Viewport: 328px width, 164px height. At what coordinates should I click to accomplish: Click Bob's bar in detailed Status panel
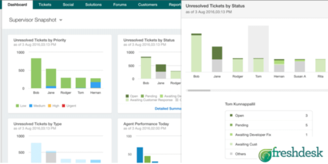[x=196, y=53]
